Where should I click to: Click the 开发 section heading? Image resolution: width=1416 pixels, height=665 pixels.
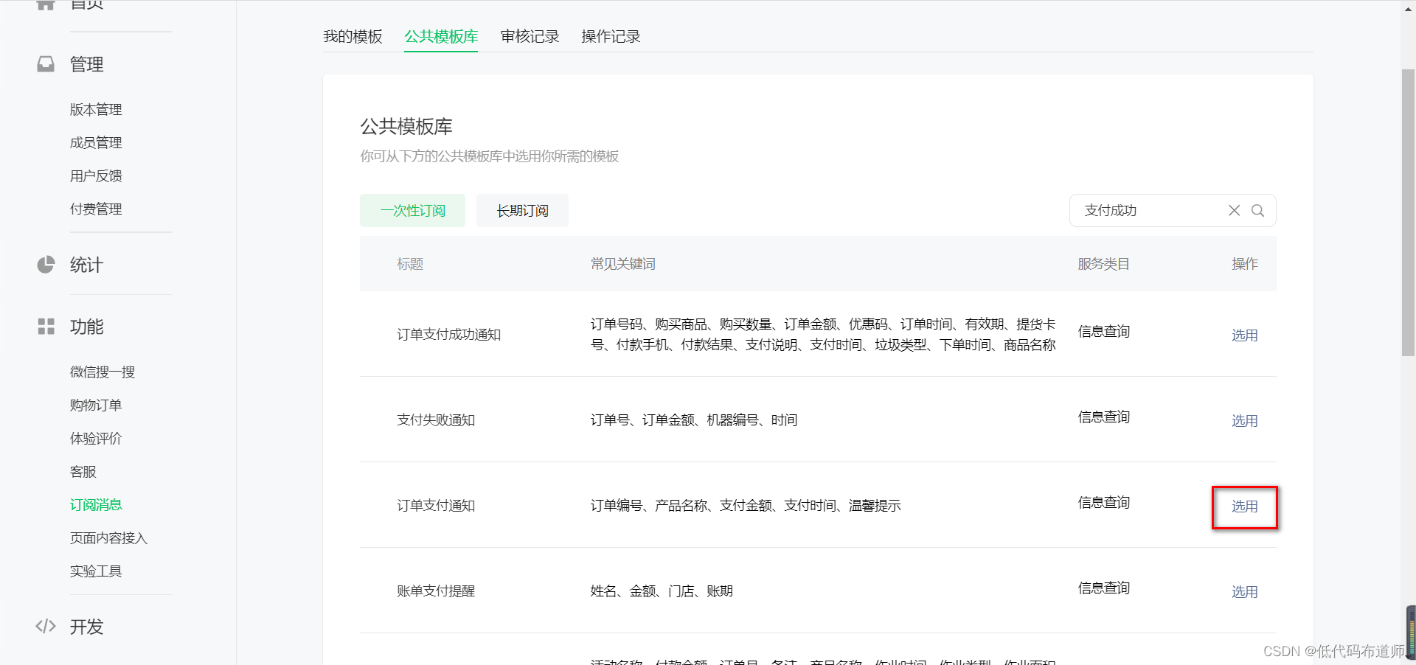pyautogui.click(x=86, y=627)
